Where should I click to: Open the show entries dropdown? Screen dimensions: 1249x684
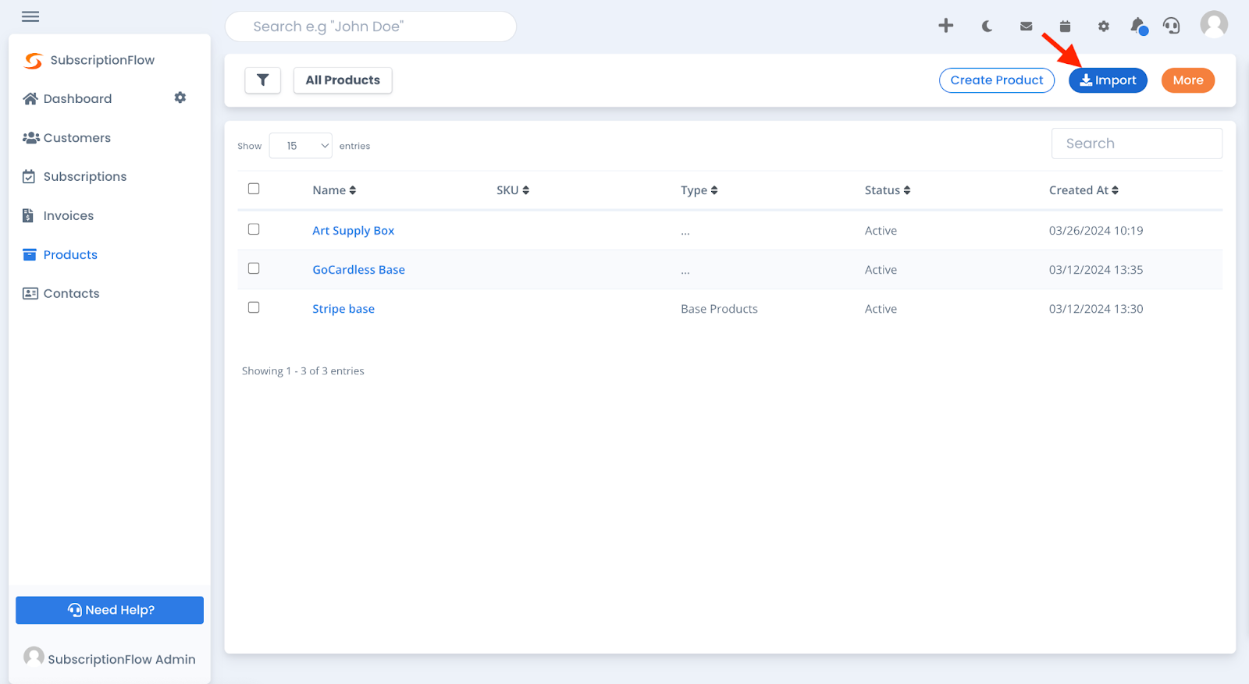(x=301, y=146)
